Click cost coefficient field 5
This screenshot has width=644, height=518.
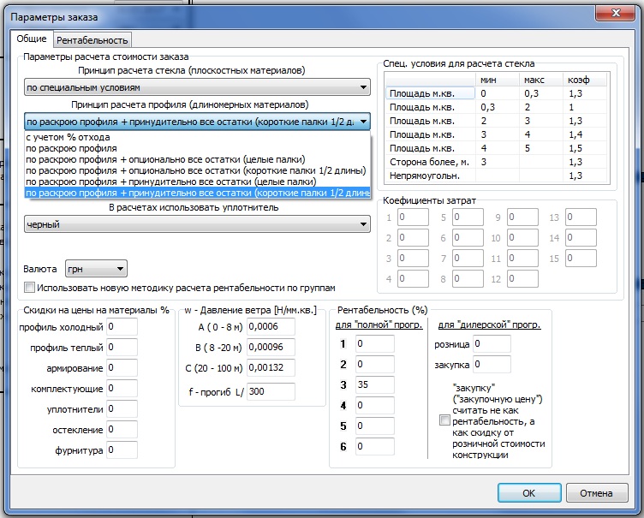[468, 217]
